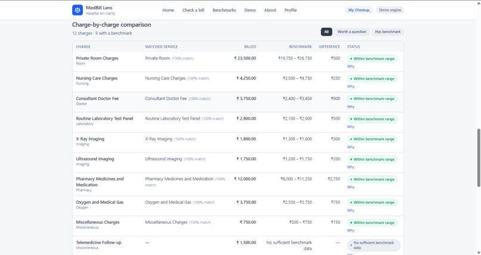Click Why link for Miscellaneous Charges
This screenshot has height=255, width=481.
pos(351,231)
